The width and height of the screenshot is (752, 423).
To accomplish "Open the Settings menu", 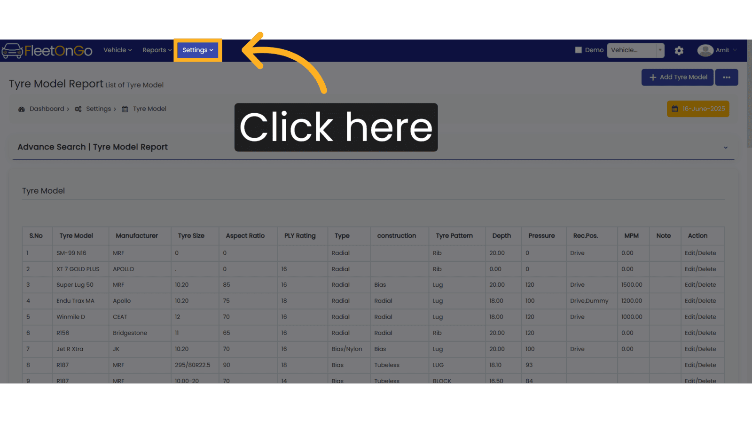I will pyautogui.click(x=198, y=50).
